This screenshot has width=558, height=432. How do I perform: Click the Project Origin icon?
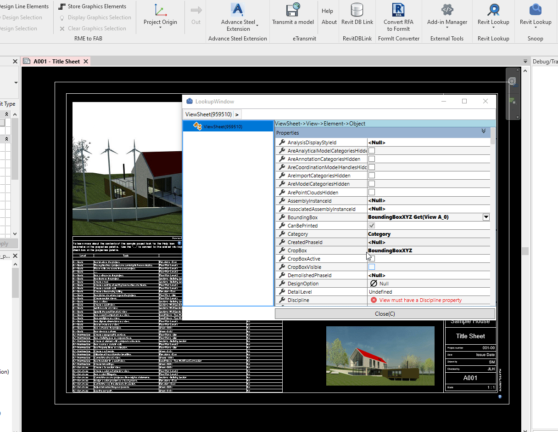coord(160,10)
